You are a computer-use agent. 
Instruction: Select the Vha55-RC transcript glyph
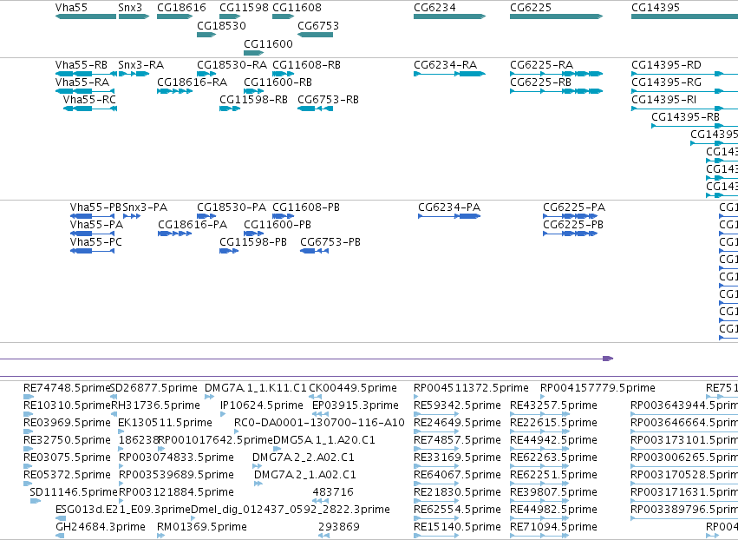click(90, 109)
